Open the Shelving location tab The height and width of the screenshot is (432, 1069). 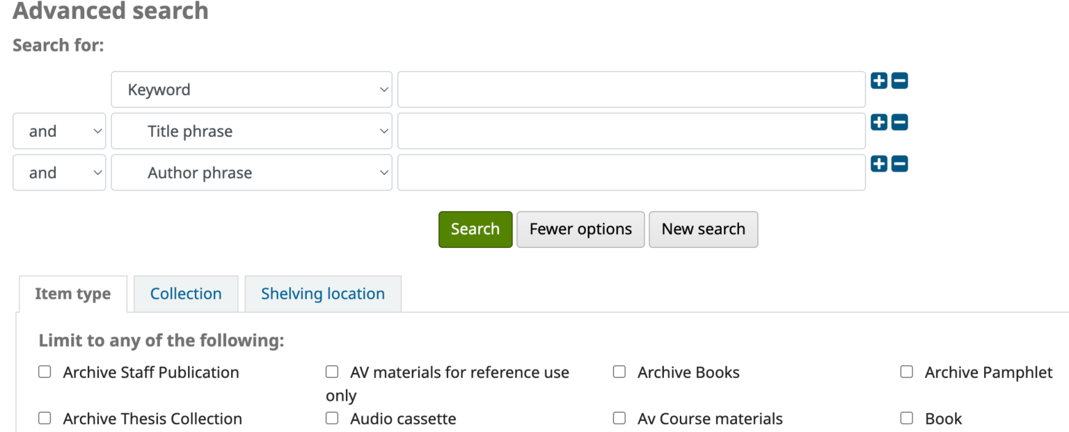pyautogui.click(x=323, y=293)
